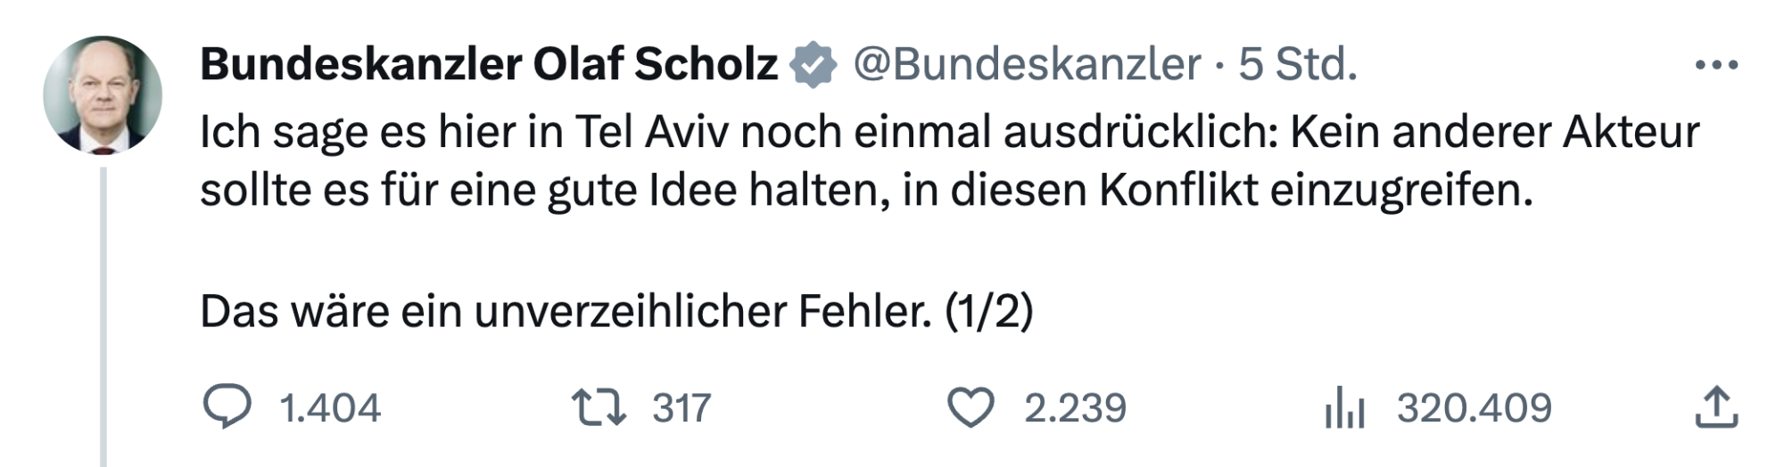The image size is (1784, 467).
Task: Click the display name Bundeskanzler Olaf Scholz
Action: [x=489, y=64]
